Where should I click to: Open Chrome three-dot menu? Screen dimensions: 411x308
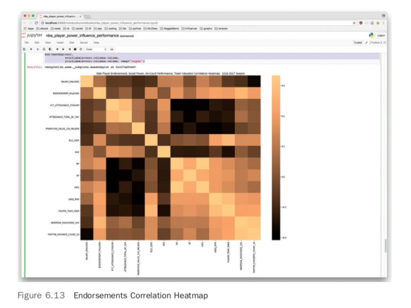383,23
